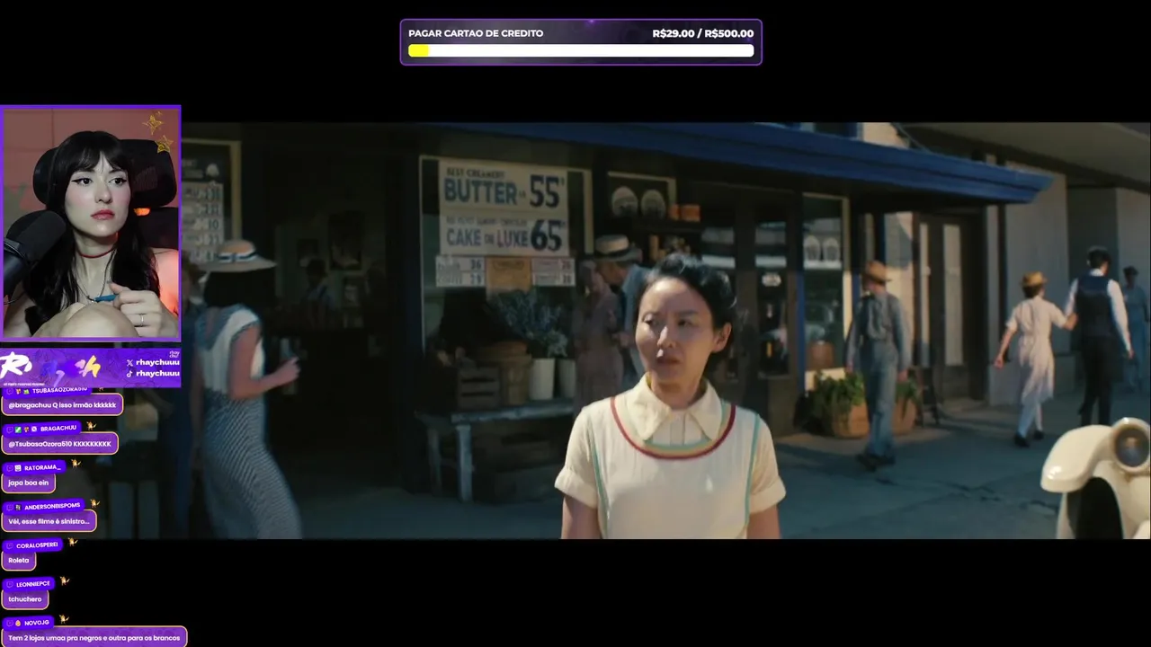This screenshot has width=1151, height=647.
Task: Click the Twitch icon next to ANDERSONBISPOMS
Action: pos(9,507)
